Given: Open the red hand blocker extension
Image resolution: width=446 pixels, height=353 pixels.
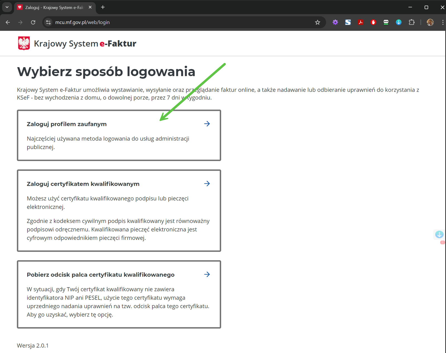Looking at the screenshot, I should [373, 22].
